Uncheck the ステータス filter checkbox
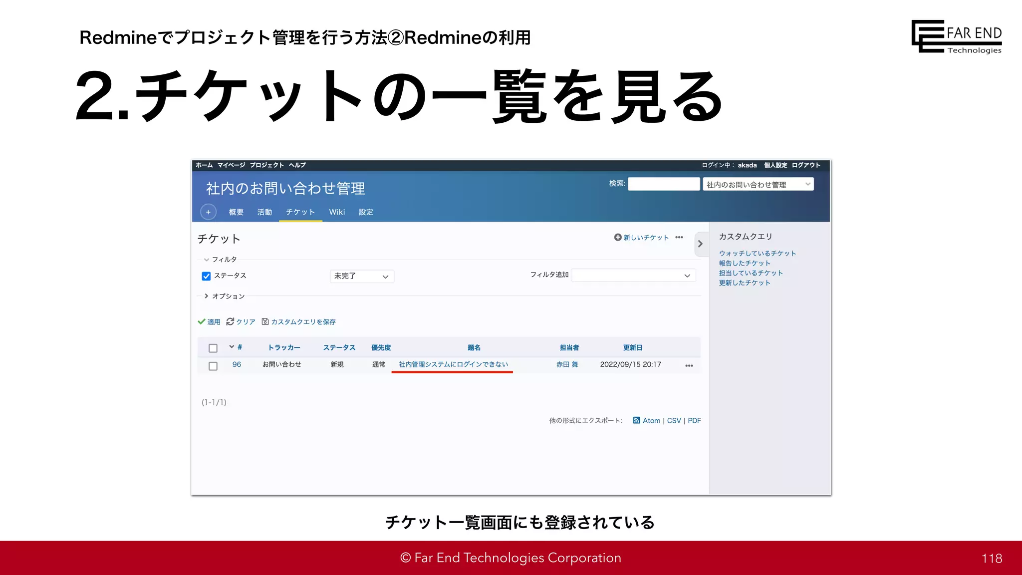The image size is (1022, 575). [x=206, y=276]
